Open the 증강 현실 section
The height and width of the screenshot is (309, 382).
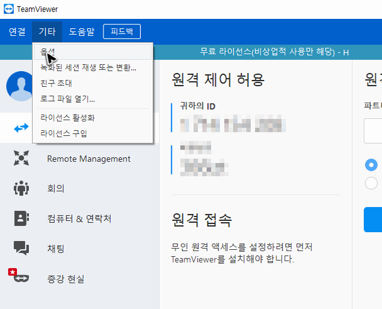[66, 279]
